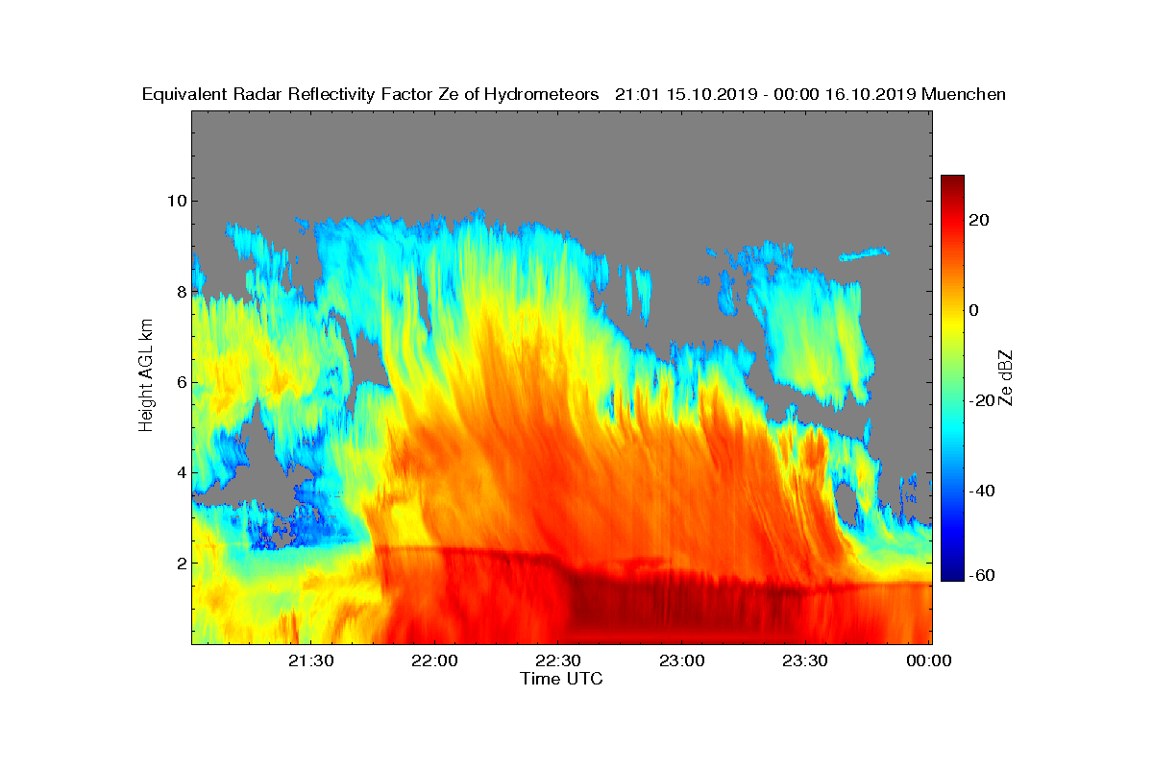Image resolution: width=1153 pixels, height=768 pixels.
Task: Click the 'Time UTC' axis label
Action: (x=562, y=679)
